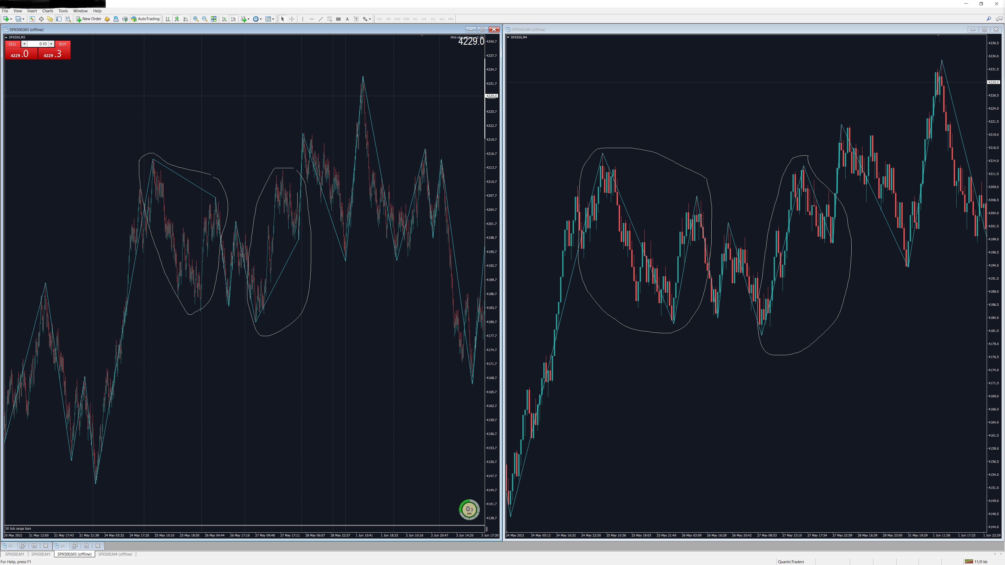Zoom out on the chart
Screen dimensions: 1005x565
point(204,19)
